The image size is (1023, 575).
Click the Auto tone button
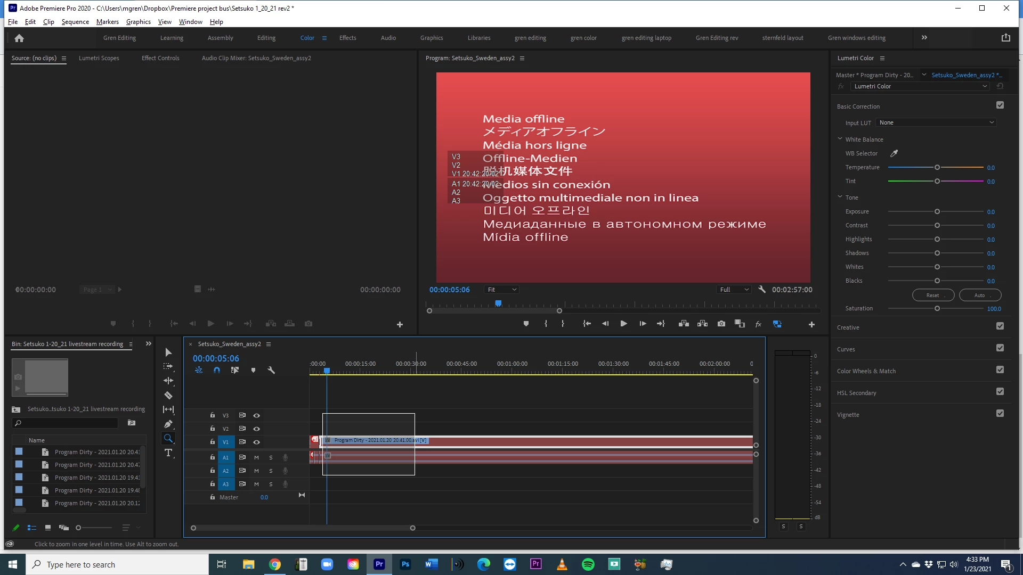[980, 295]
